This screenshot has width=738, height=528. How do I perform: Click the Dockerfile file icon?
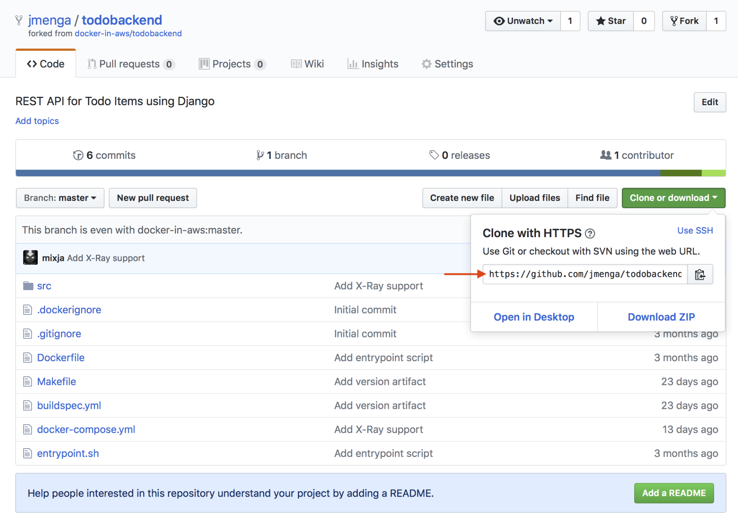[x=28, y=357]
